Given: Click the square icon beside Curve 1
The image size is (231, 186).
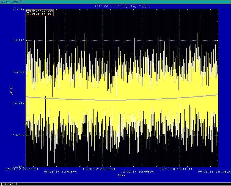Looking at the screenshot, I should [2, 184].
